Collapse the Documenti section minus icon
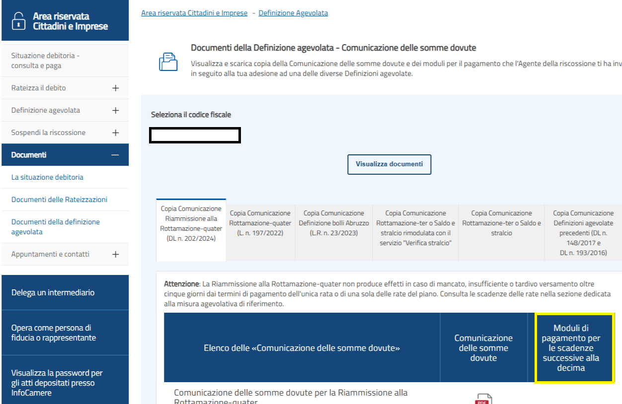Image resolution: width=622 pixels, height=404 pixels. 115,155
